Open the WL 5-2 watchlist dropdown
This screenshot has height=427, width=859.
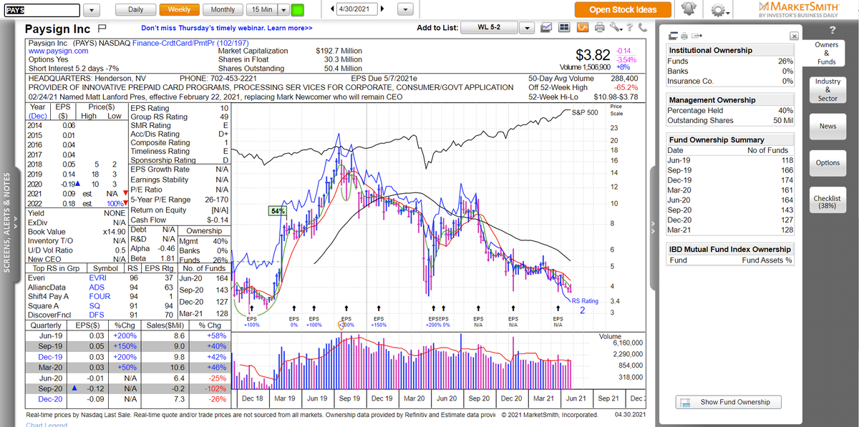coord(528,26)
